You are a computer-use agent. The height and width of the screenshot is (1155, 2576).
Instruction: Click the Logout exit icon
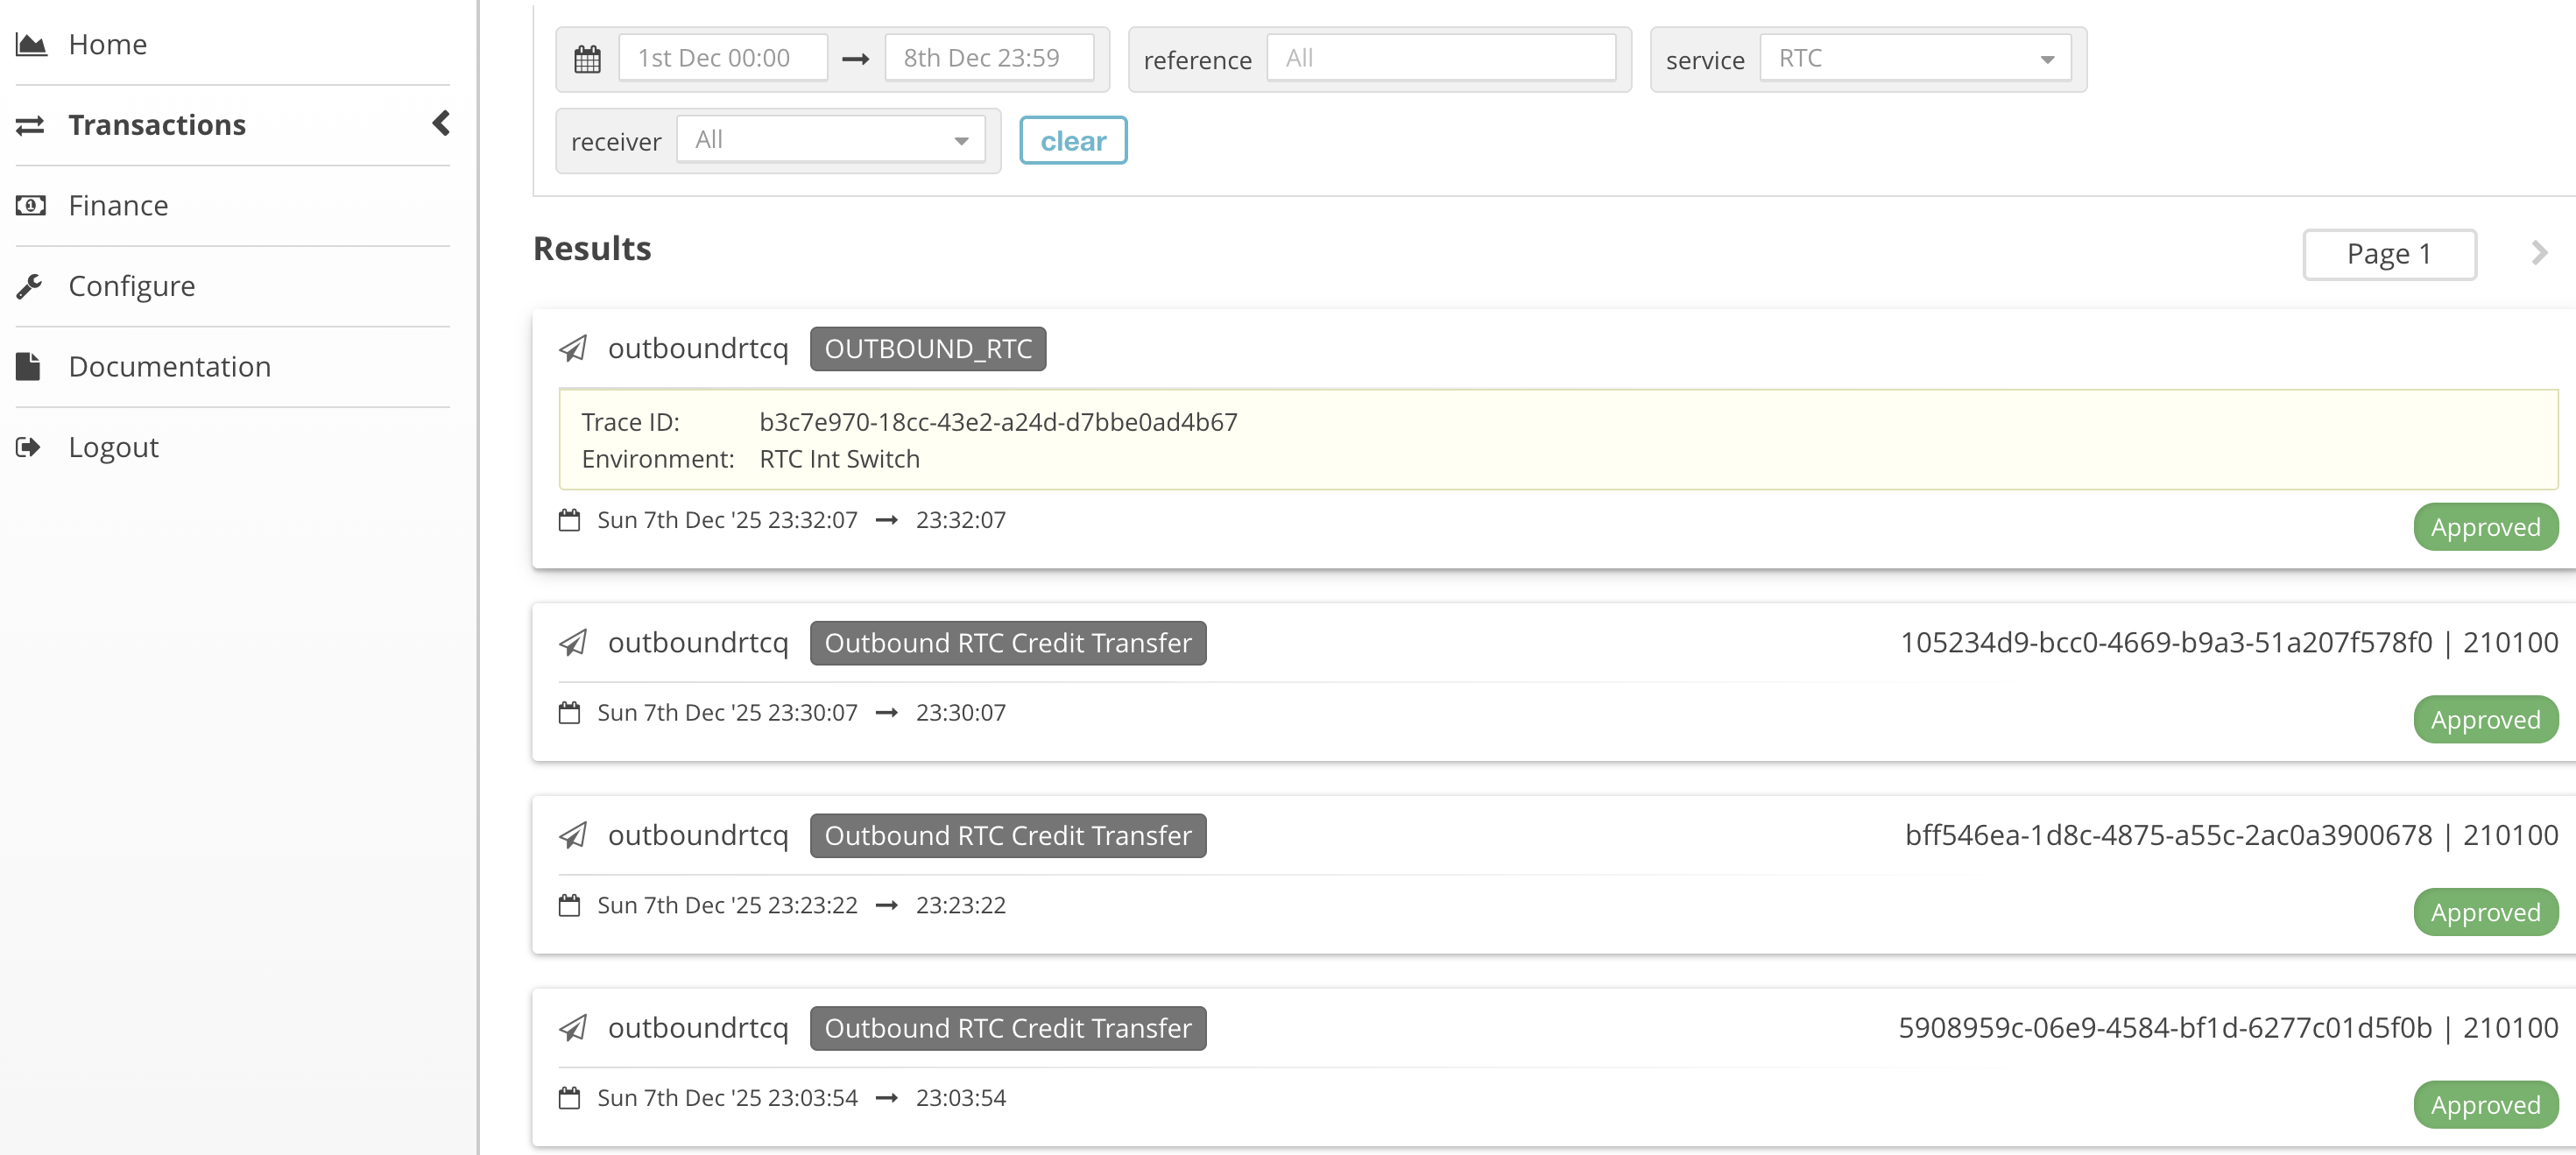pyautogui.click(x=29, y=447)
